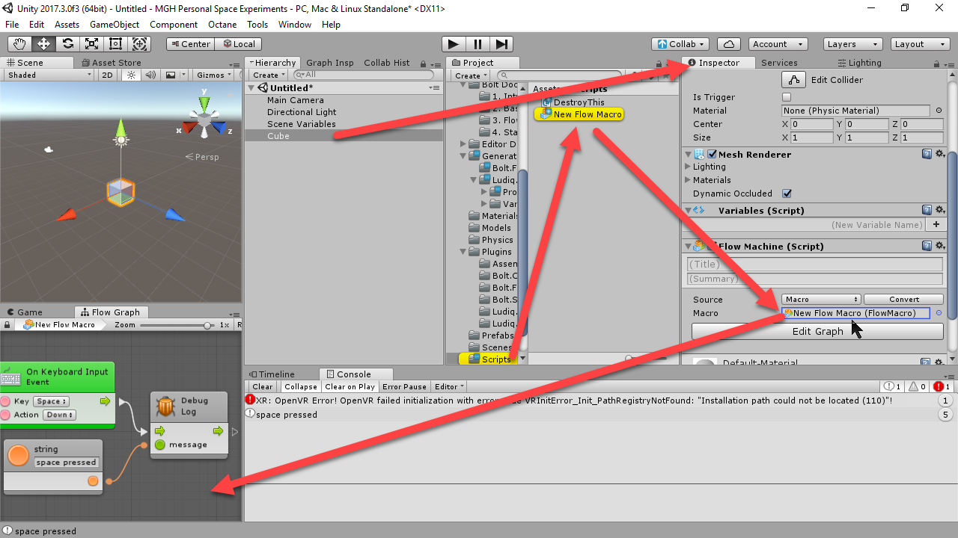Click the Pause button

click(x=478, y=44)
